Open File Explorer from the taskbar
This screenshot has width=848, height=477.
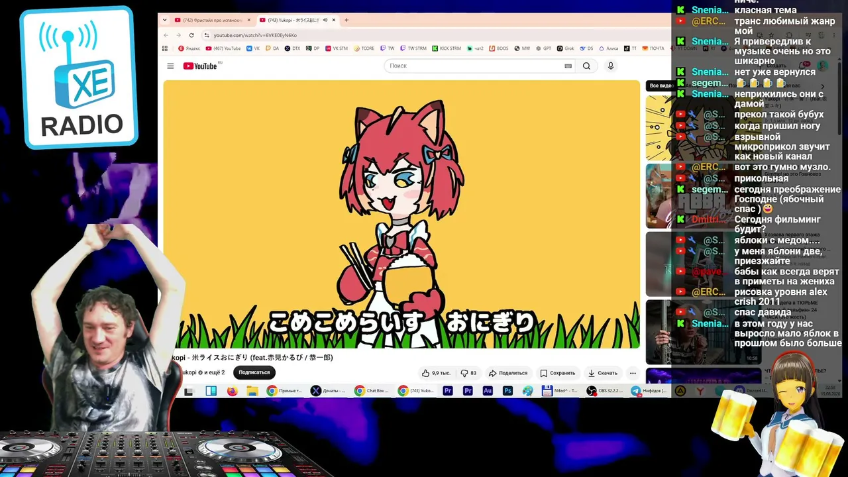point(252,391)
